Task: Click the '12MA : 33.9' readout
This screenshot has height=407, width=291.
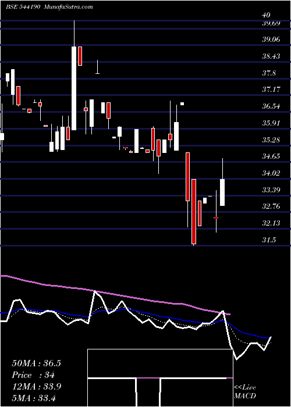Action: click(x=36, y=387)
